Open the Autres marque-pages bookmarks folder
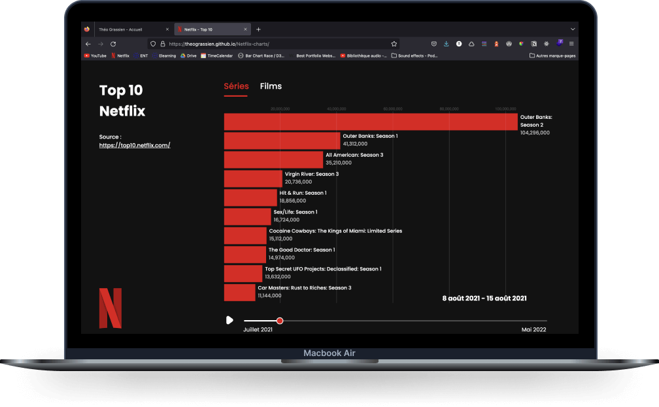This screenshot has height=407, width=659. [552, 56]
